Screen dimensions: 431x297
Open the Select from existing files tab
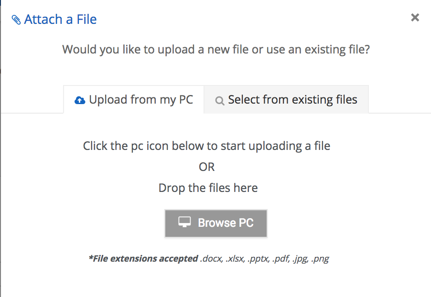(x=286, y=99)
